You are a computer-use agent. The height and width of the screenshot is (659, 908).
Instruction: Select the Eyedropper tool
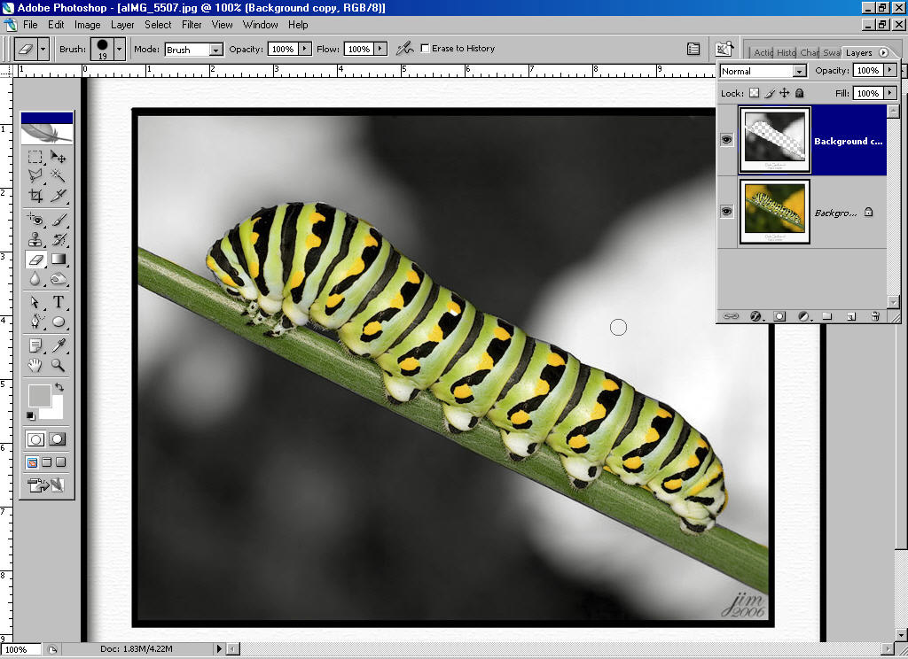point(58,345)
